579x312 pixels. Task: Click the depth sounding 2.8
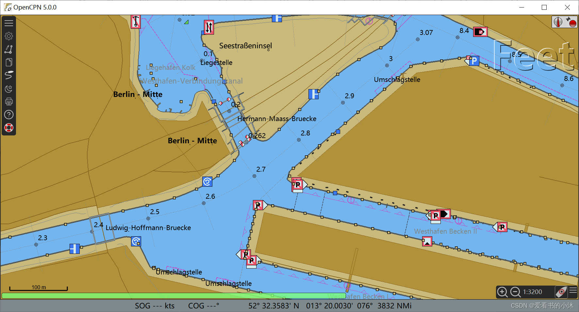click(x=305, y=133)
